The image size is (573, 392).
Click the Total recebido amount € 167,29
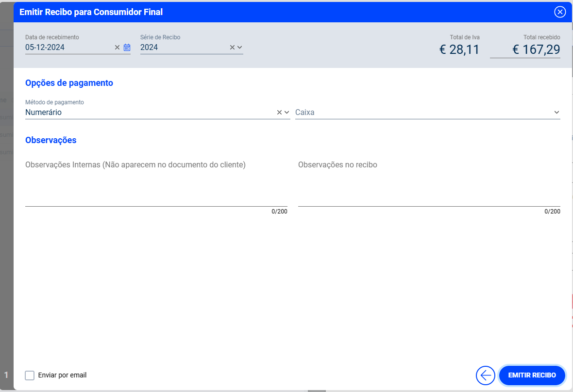click(536, 49)
